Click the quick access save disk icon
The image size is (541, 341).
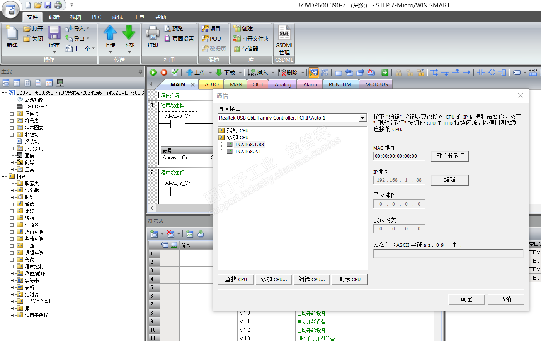pyautogui.click(x=48, y=5)
